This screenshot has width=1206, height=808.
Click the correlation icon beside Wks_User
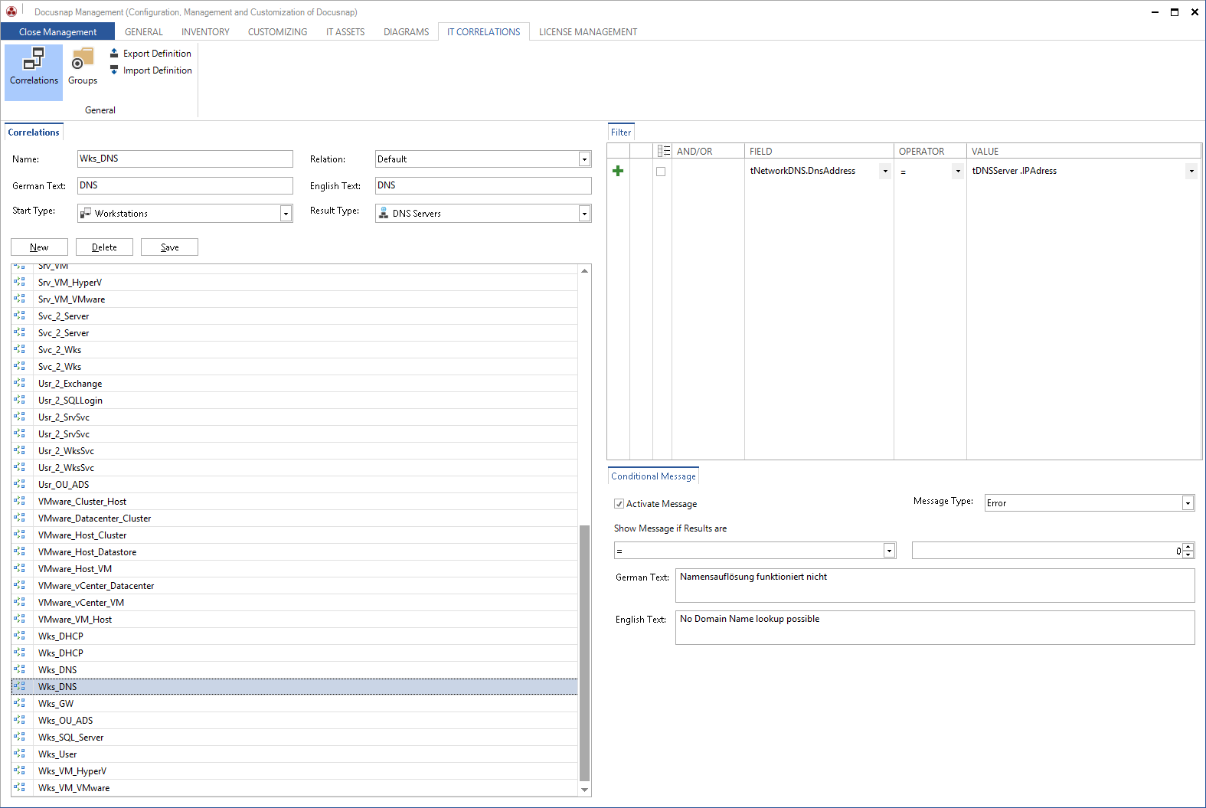(20, 754)
